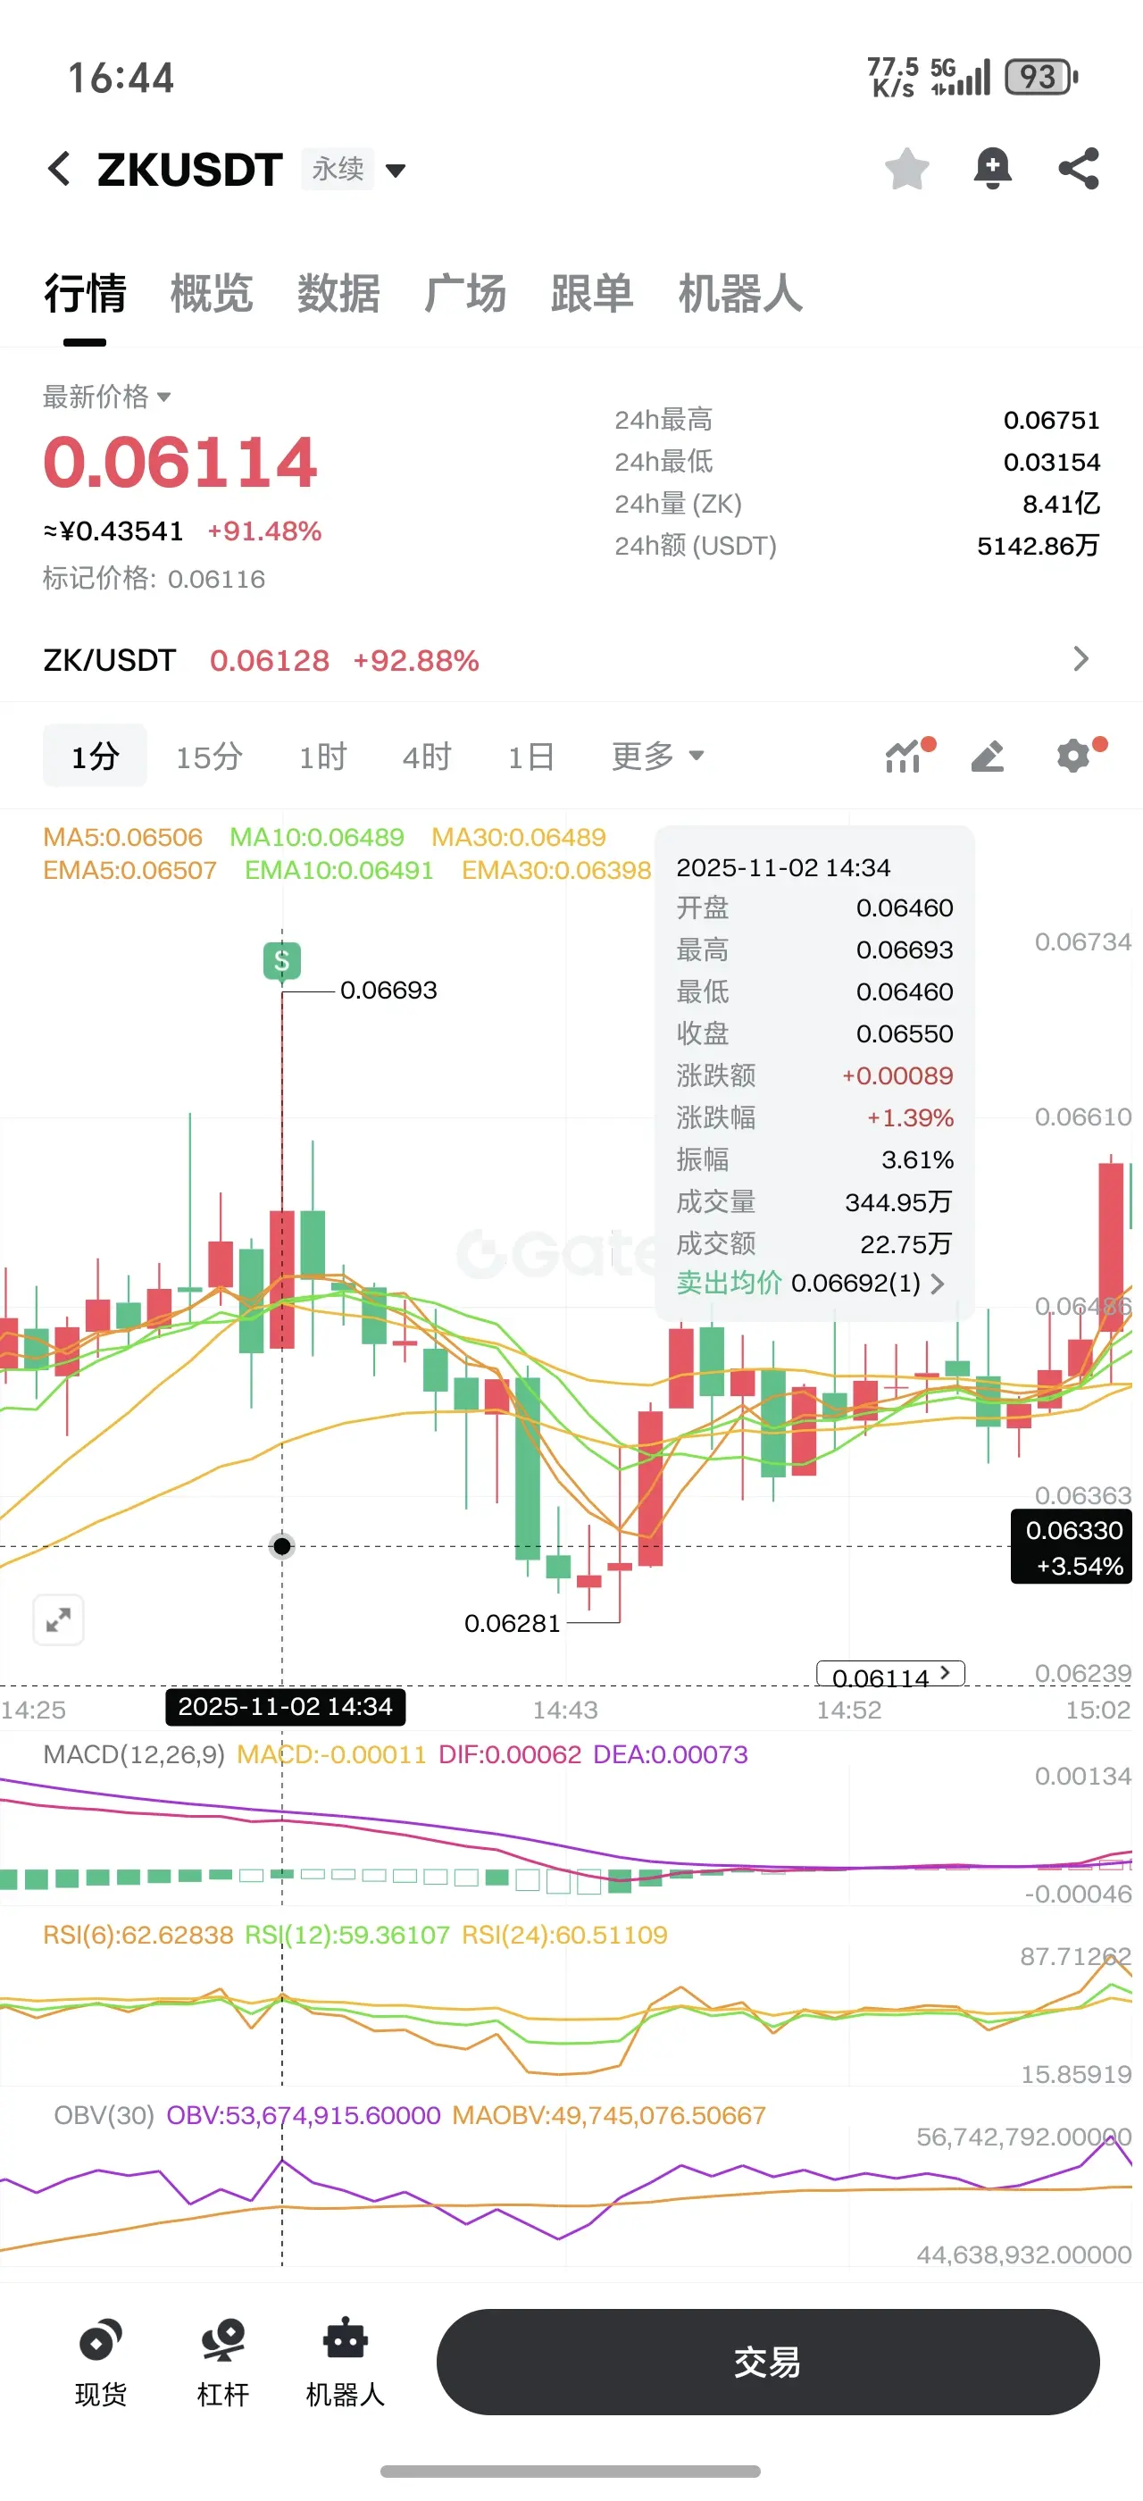Open ZK/USDT spot pair details chevron
The width and height of the screenshot is (1143, 2501).
(1080, 659)
